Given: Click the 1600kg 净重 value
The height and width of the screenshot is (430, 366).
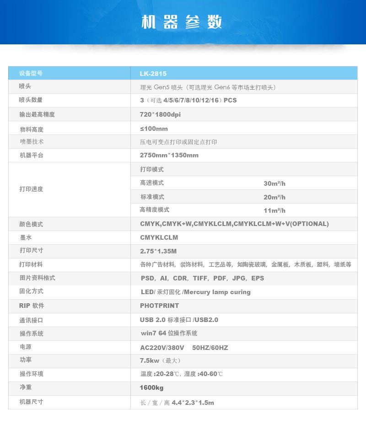Looking at the screenshot, I should [x=150, y=387].
